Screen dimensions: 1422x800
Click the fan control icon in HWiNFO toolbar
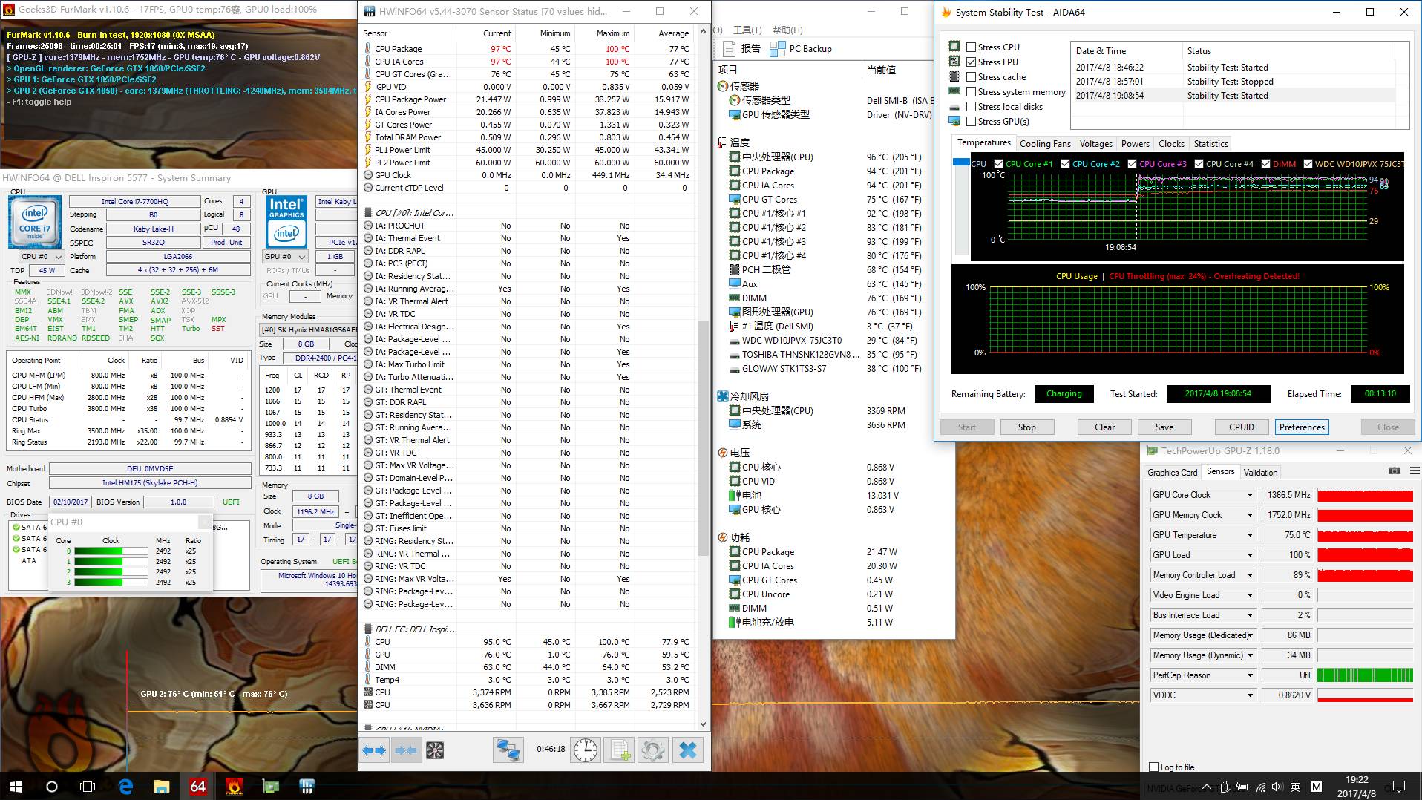point(435,750)
